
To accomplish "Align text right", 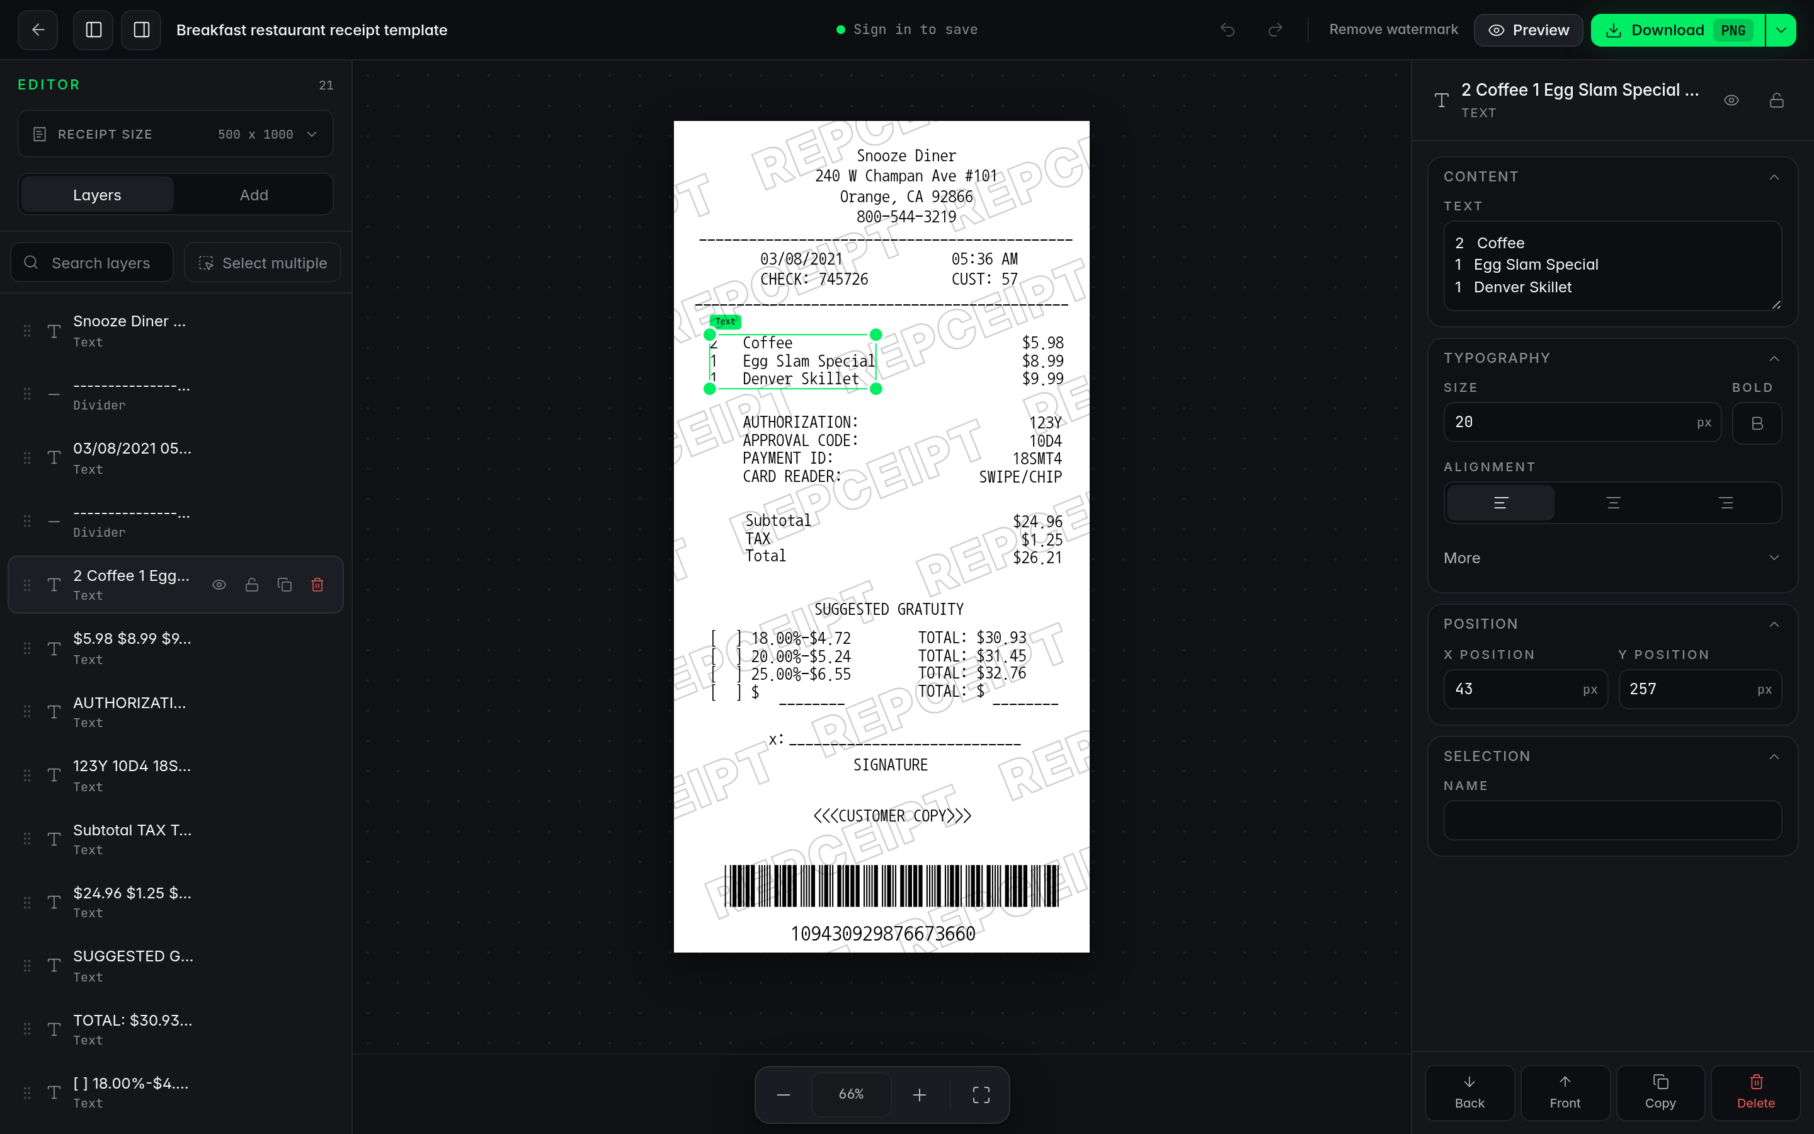I will pos(1726,503).
